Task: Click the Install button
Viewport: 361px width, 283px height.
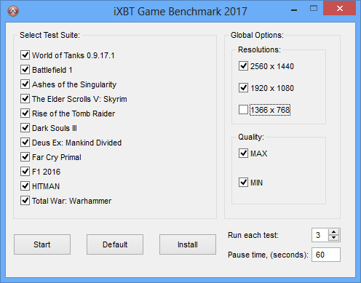Action: tap(188, 244)
